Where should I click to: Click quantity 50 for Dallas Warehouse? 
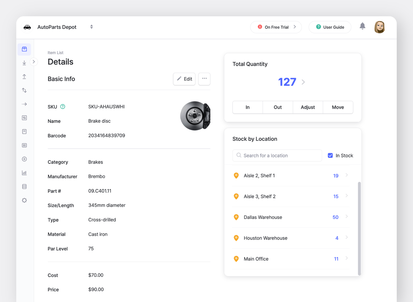click(x=336, y=217)
